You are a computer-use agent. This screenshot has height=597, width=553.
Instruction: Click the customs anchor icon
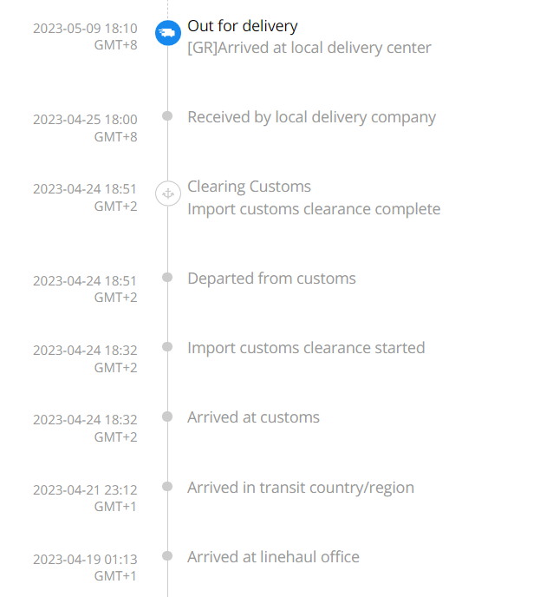click(168, 194)
